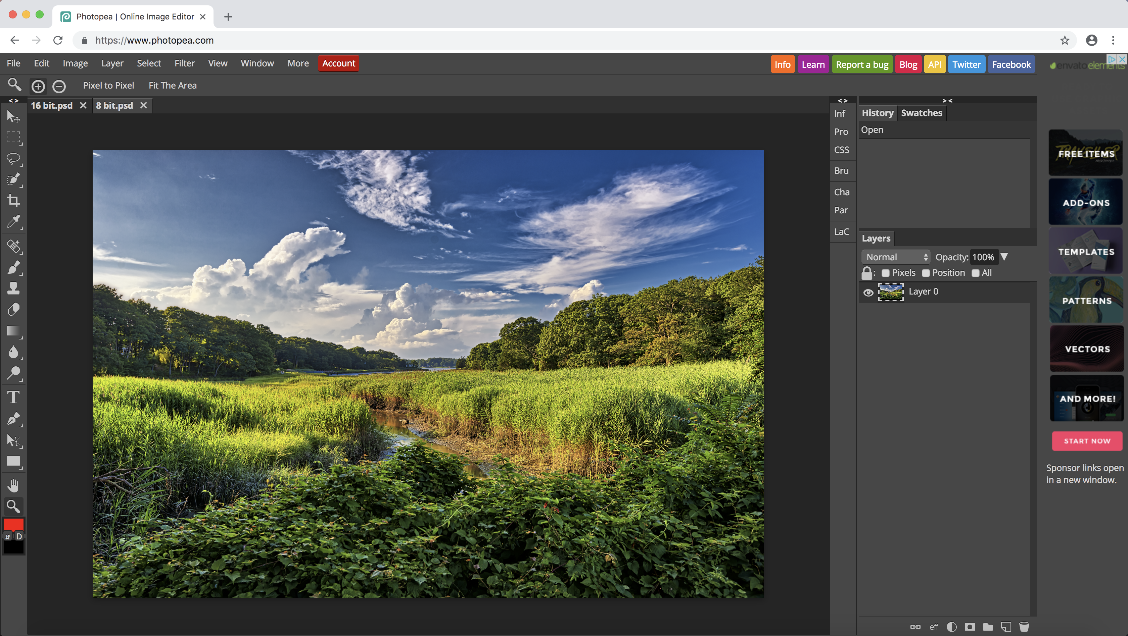Collapse the History panel with arrows

[x=947, y=101]
